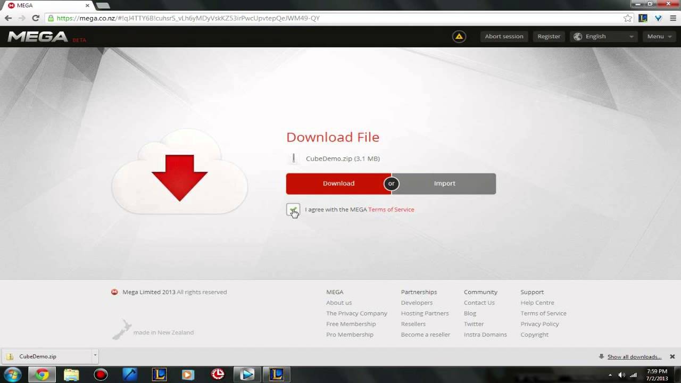Image resolution: width=681 pixels, height=383 pixels.
Task: Click the forward navigation arrow
Action: pyautogui.click(x=22, y=18)
